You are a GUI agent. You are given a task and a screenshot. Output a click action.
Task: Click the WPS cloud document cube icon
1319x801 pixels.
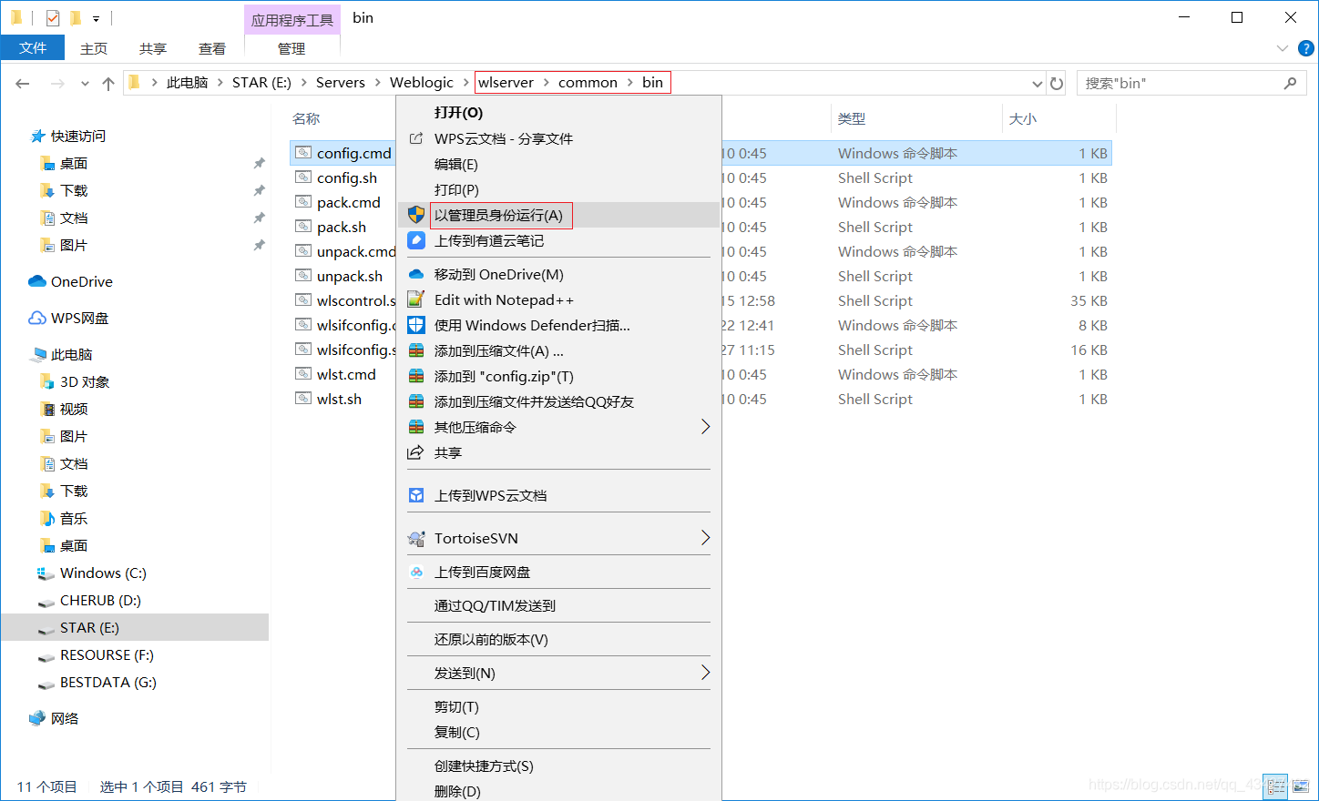[416, 495]
